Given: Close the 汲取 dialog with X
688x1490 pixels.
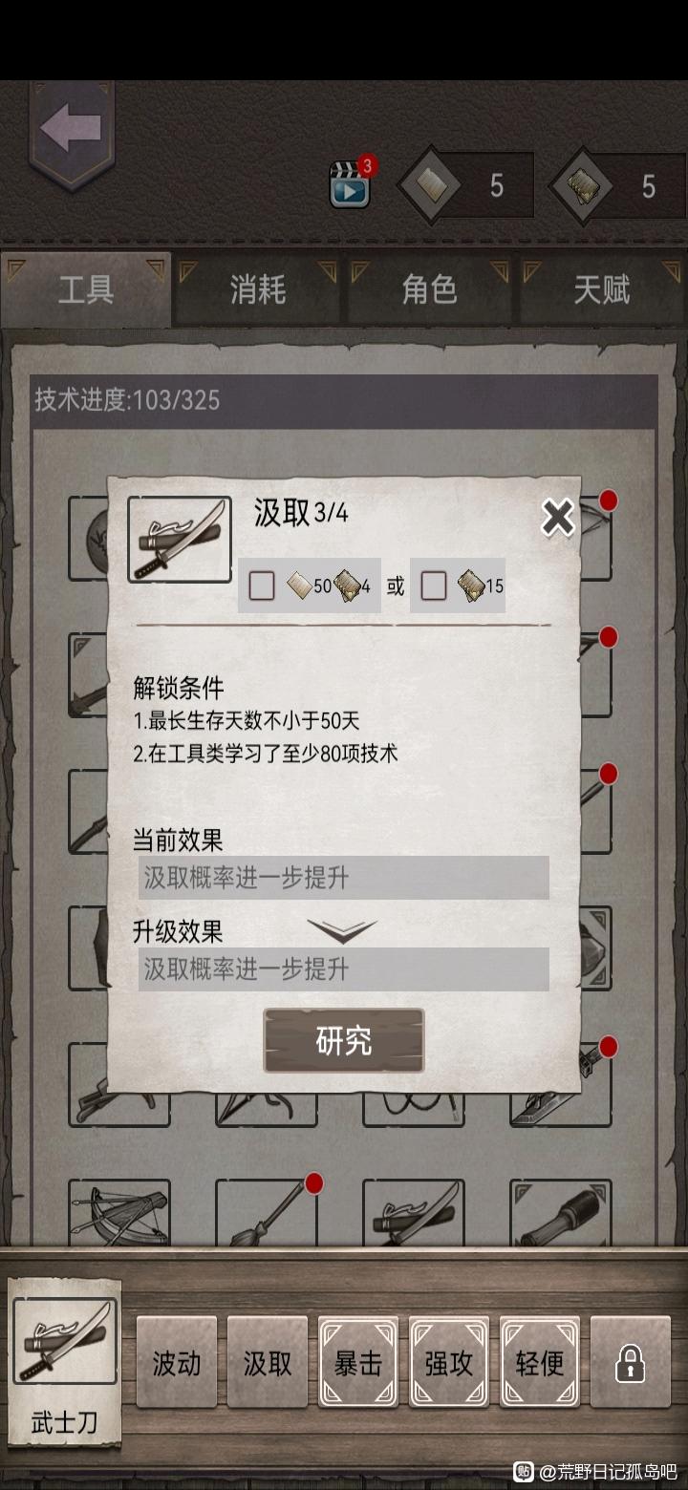Looking at the screenshot, I should tap(558, 518).
